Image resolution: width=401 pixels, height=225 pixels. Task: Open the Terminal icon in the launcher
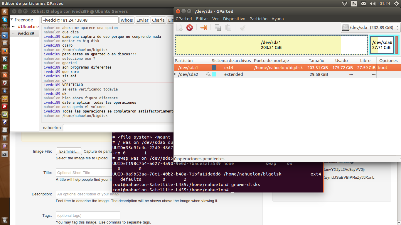click(5, 154)
